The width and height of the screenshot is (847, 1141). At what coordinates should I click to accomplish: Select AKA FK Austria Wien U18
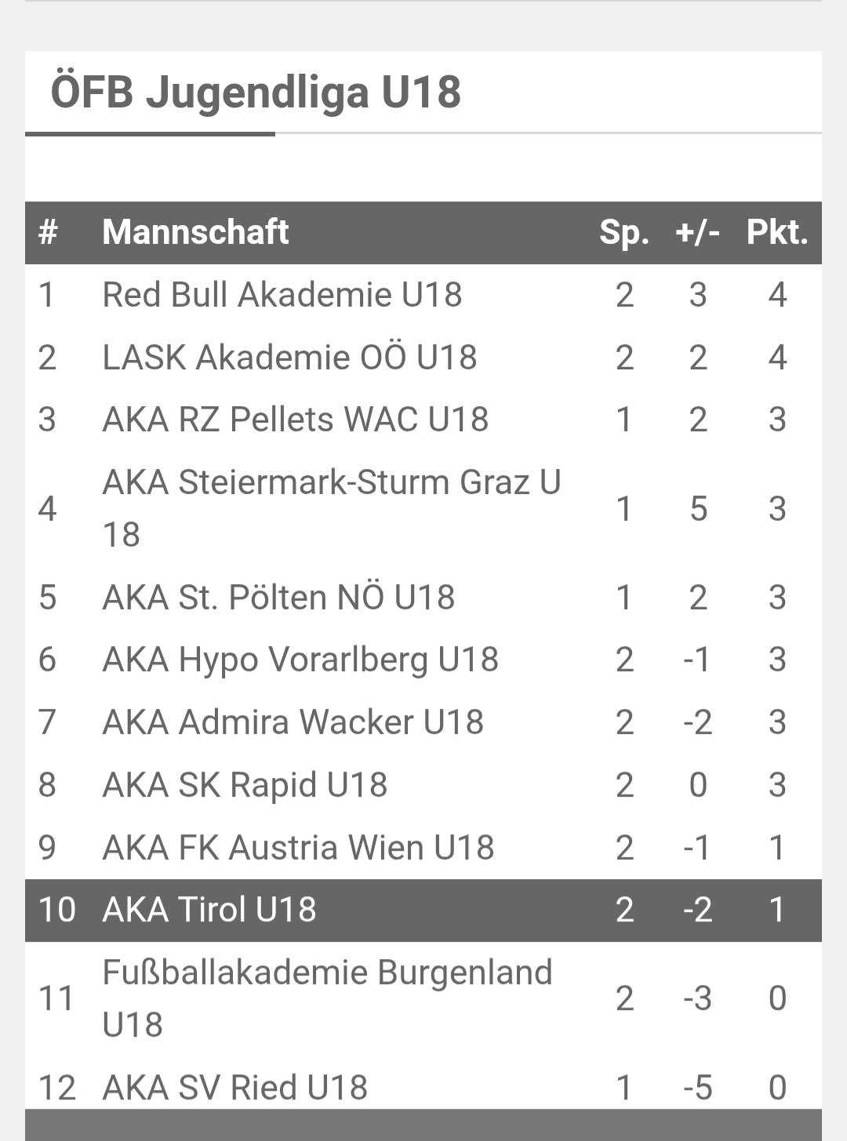tap(298, 848)
